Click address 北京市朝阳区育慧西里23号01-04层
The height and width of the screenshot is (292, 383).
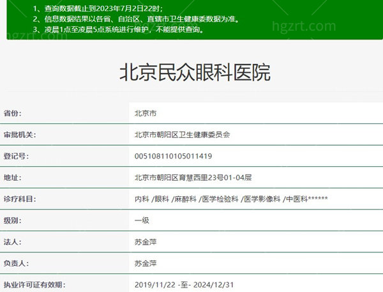(193, 178)
